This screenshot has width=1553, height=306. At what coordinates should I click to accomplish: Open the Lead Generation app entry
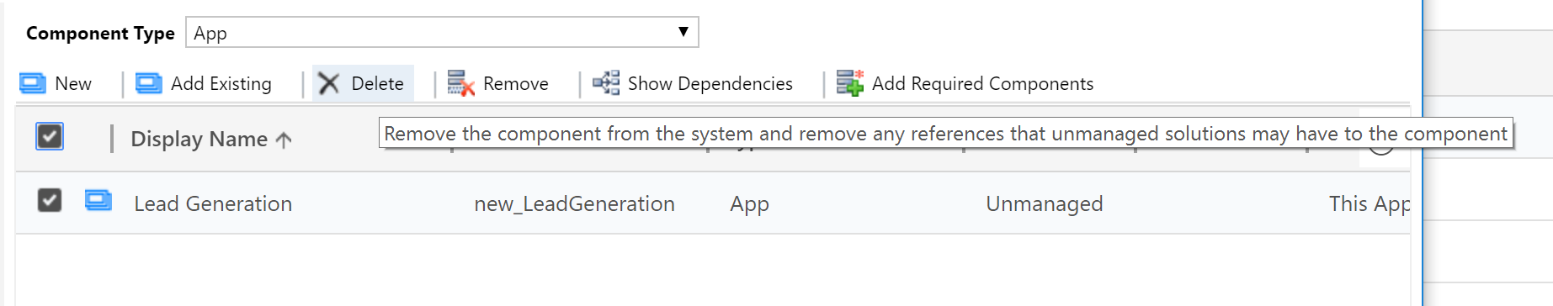pos(213,203)
